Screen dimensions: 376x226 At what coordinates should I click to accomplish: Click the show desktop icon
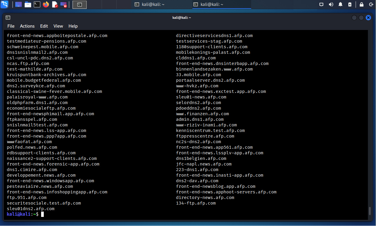pyautogui.click(x=18, y=4)
